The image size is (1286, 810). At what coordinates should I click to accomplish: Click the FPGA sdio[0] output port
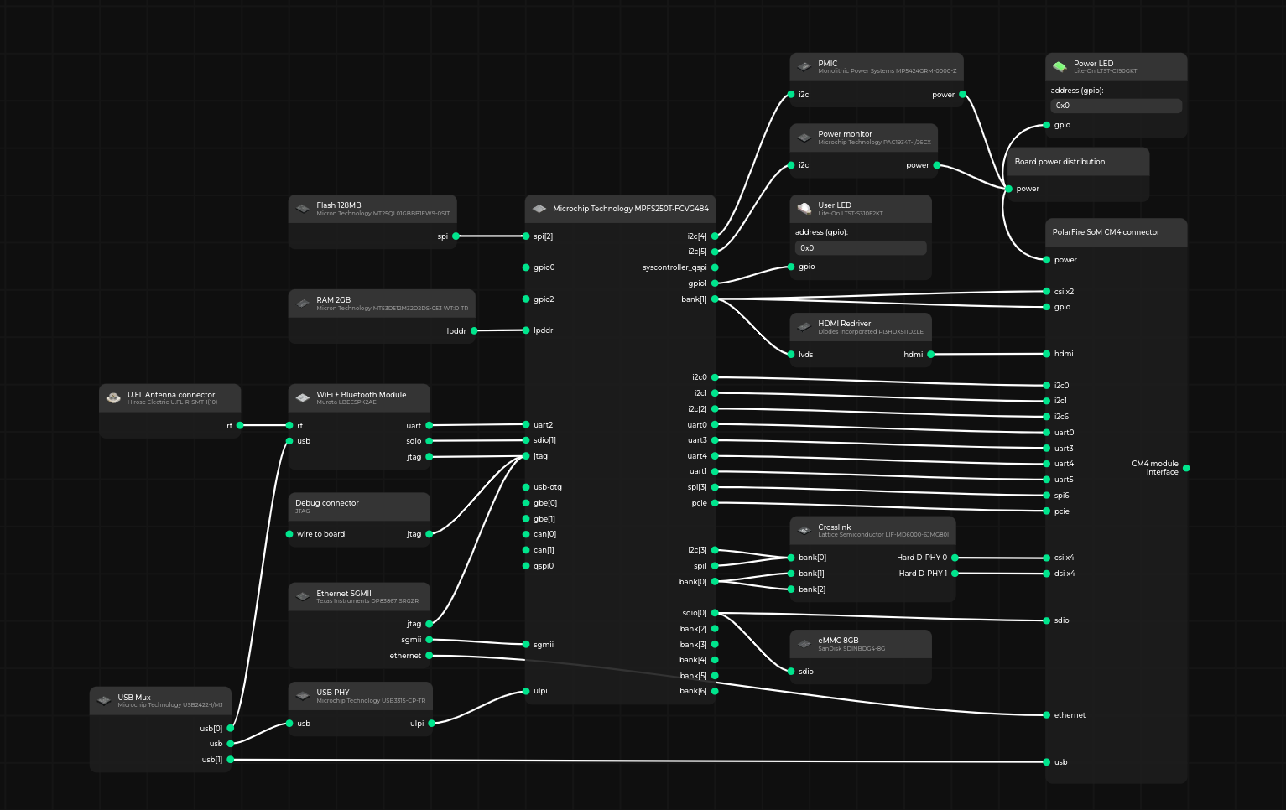pyautogui.click(x=715, y=613)
